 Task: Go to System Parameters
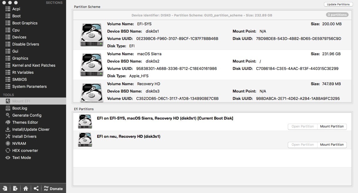point(33,86)
